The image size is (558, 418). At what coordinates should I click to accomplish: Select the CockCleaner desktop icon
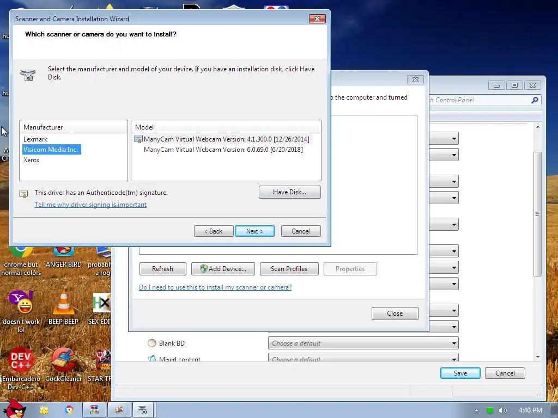point(63,365)
